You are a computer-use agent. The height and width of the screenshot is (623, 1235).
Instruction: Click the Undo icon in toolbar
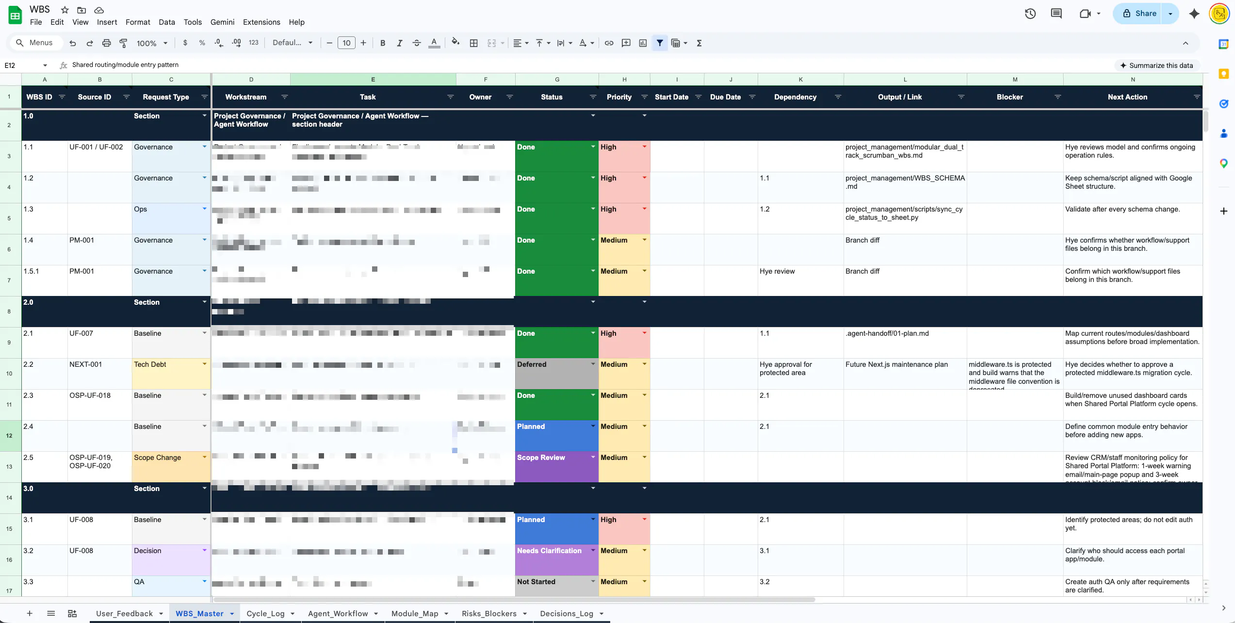(73, 43)
